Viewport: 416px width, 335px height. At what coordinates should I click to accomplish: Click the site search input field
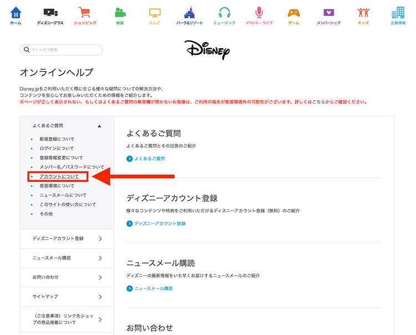(x=62, y=50)
